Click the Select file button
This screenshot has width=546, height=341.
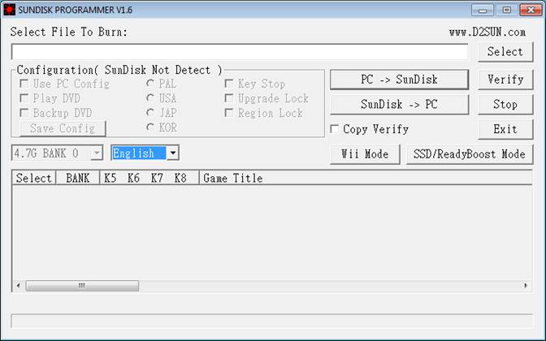(x=505, y=52)
